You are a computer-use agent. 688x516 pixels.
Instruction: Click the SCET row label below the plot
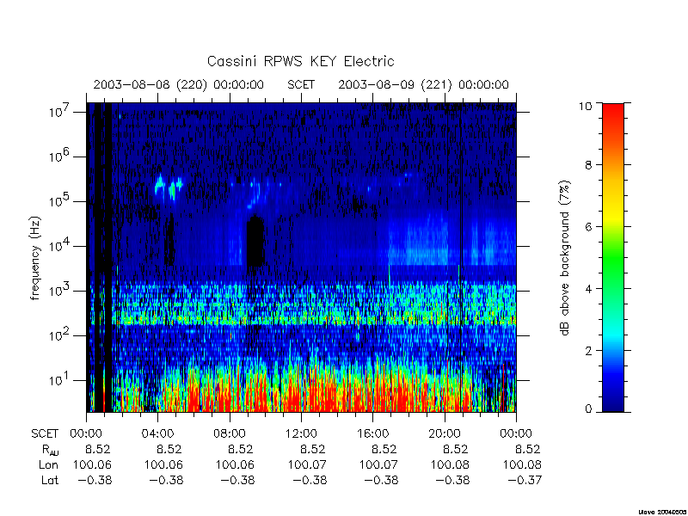pos(45,434)
